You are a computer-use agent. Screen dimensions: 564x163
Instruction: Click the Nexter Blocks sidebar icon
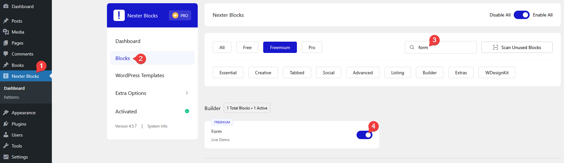click(6, 76)
